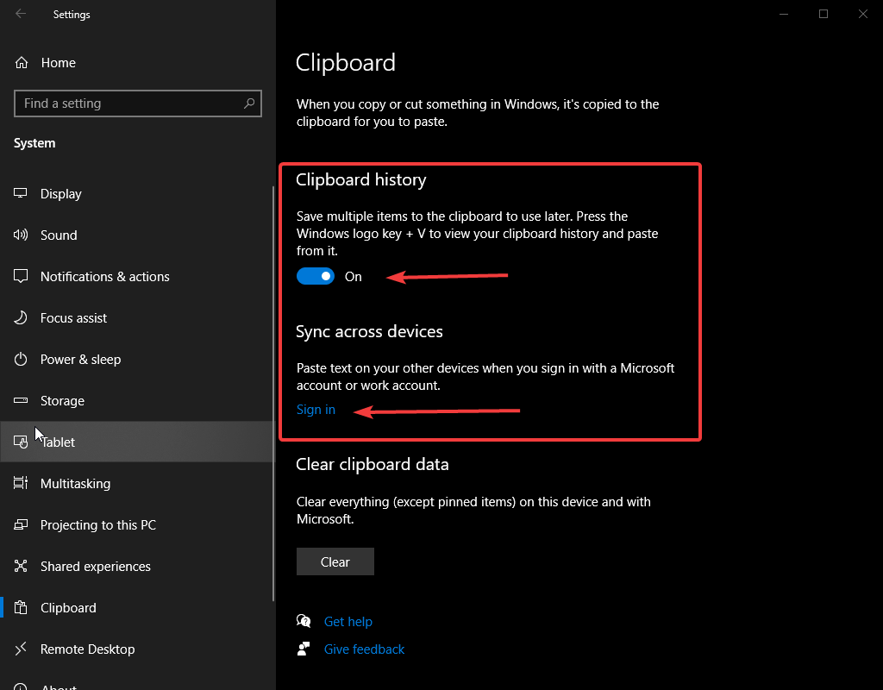The height and width of the screenshot is (690, 883).
Task: Maximize the Settings window
Action: pos(824,14)
